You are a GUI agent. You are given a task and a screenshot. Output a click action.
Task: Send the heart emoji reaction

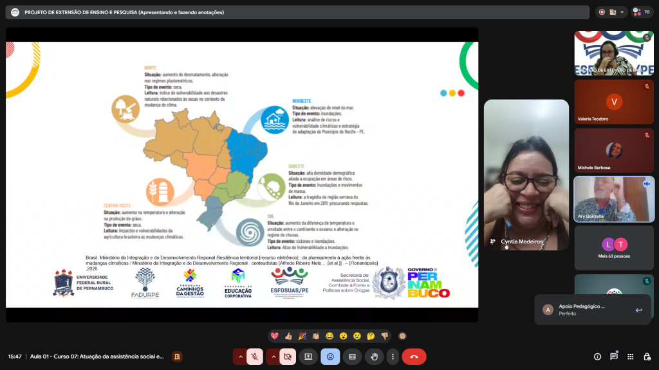[274, 336]
